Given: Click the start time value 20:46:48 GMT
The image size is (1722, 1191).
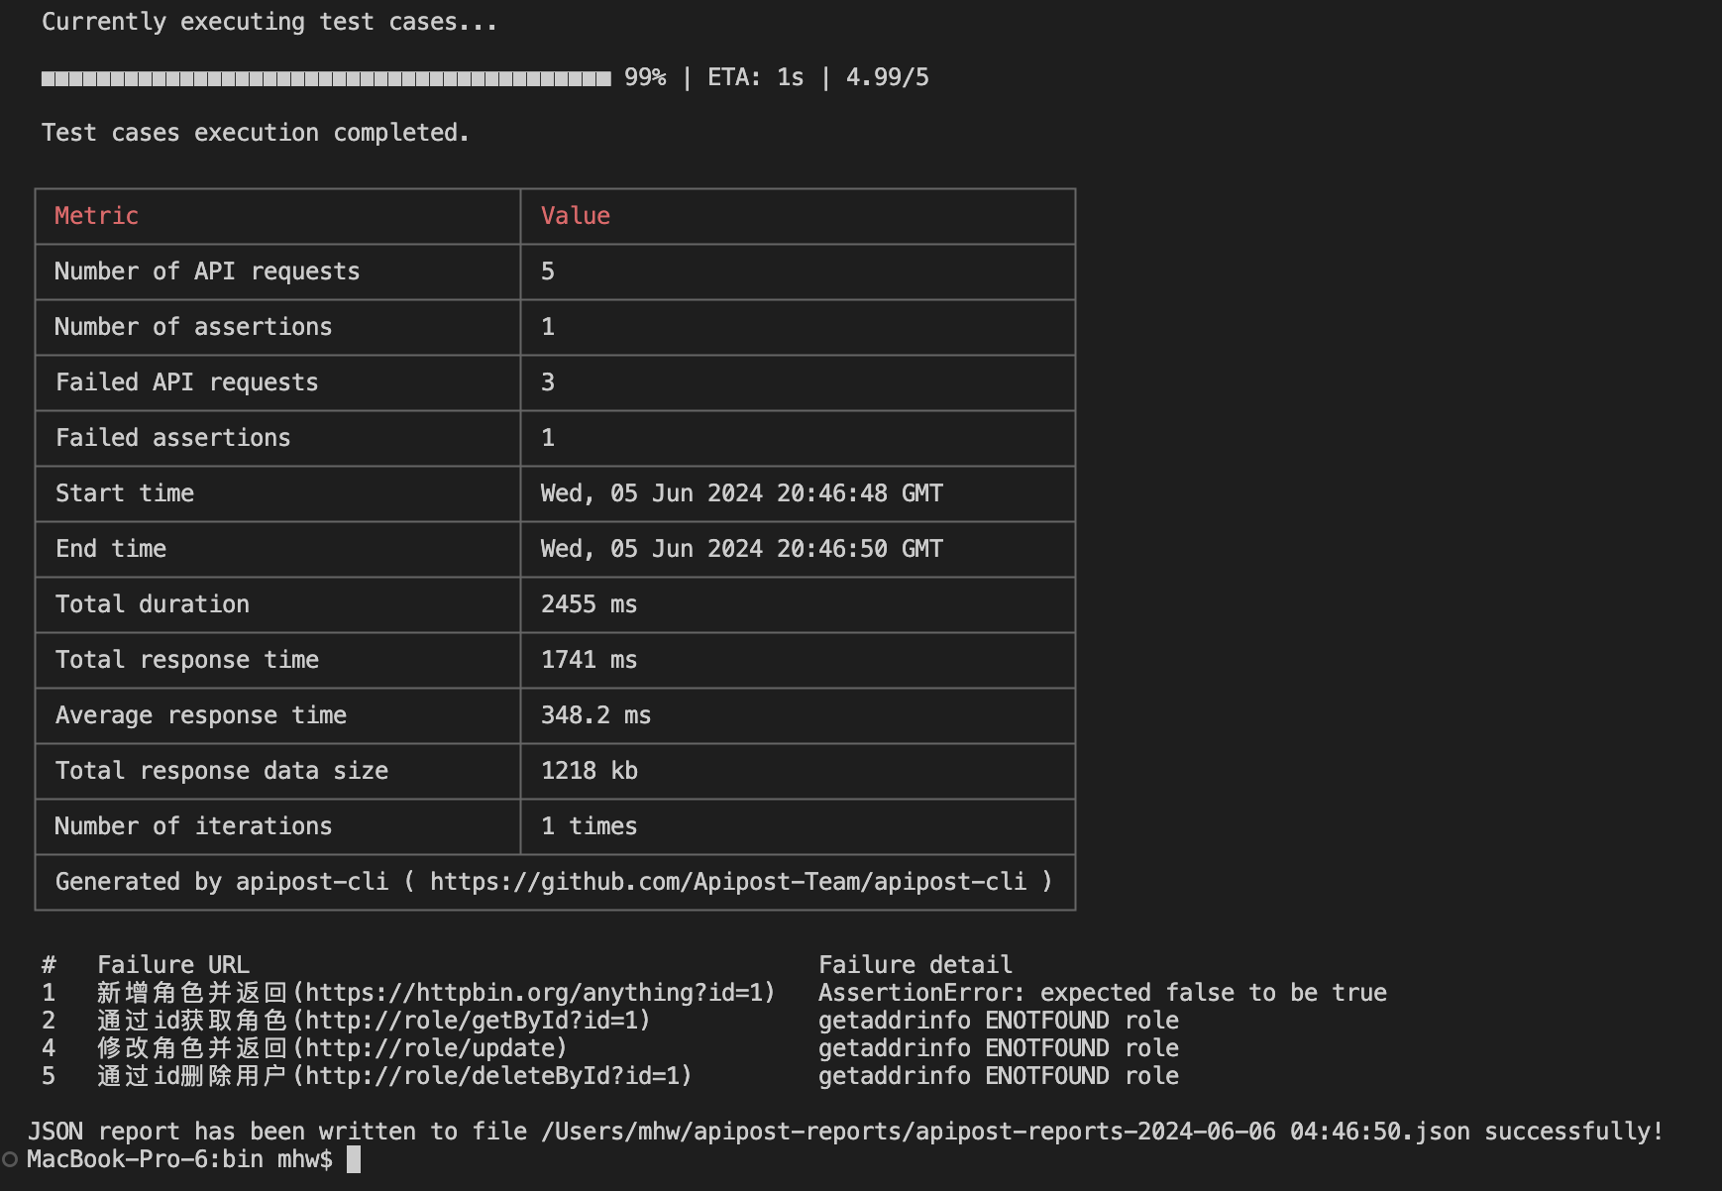Looking at the screenshot, I should (x=742, y=493).
